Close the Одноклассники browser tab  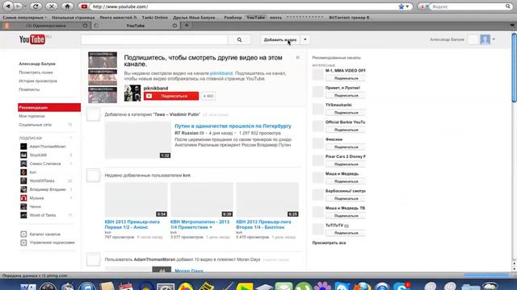(x=85, y=26)
